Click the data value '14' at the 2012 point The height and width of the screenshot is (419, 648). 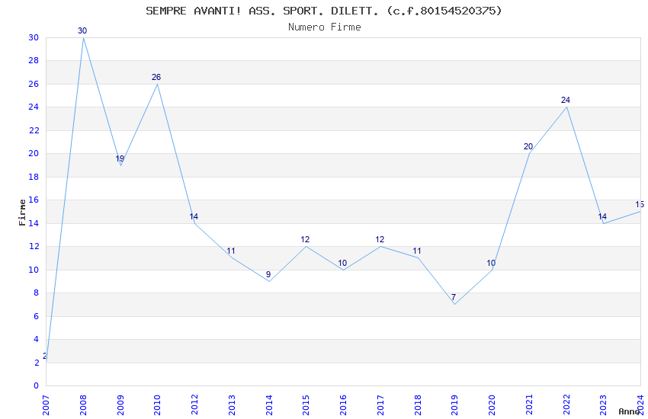(x=194, y=216)
